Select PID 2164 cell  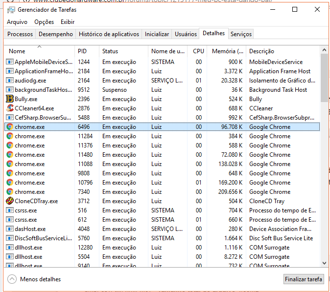tap(84, 81)
